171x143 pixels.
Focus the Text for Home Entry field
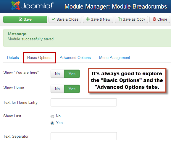point(84,102)
